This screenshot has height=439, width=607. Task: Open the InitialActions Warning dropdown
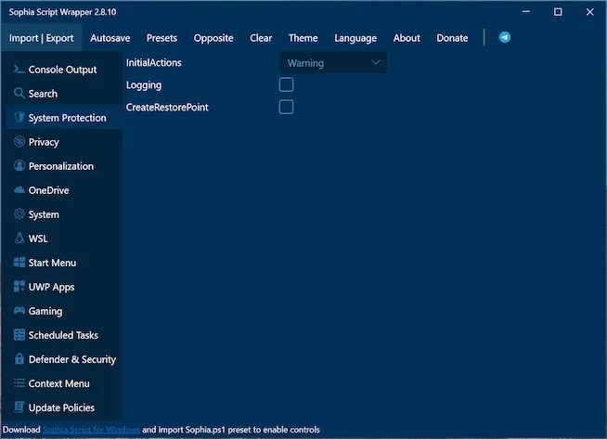coord(333,63)
